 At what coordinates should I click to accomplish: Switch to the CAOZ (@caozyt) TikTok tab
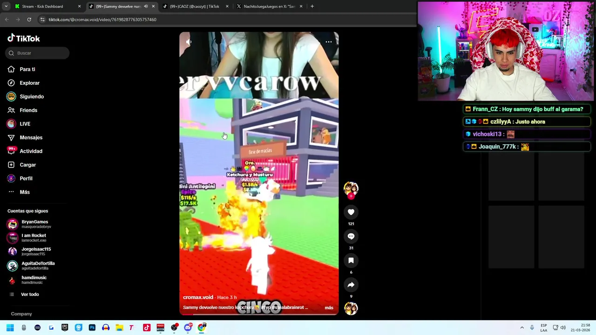point(194,7)
